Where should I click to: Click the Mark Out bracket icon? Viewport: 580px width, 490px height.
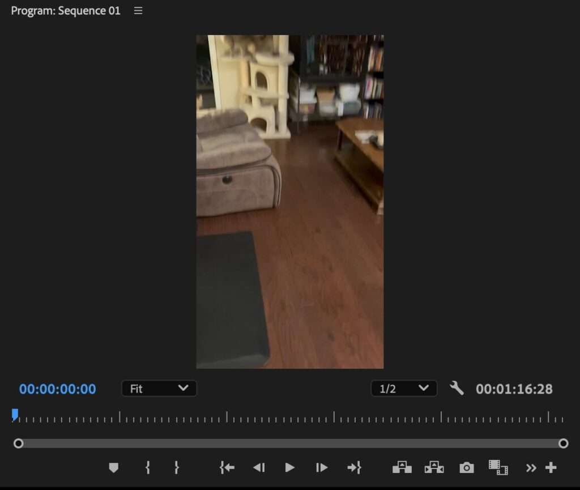(176, 468)
